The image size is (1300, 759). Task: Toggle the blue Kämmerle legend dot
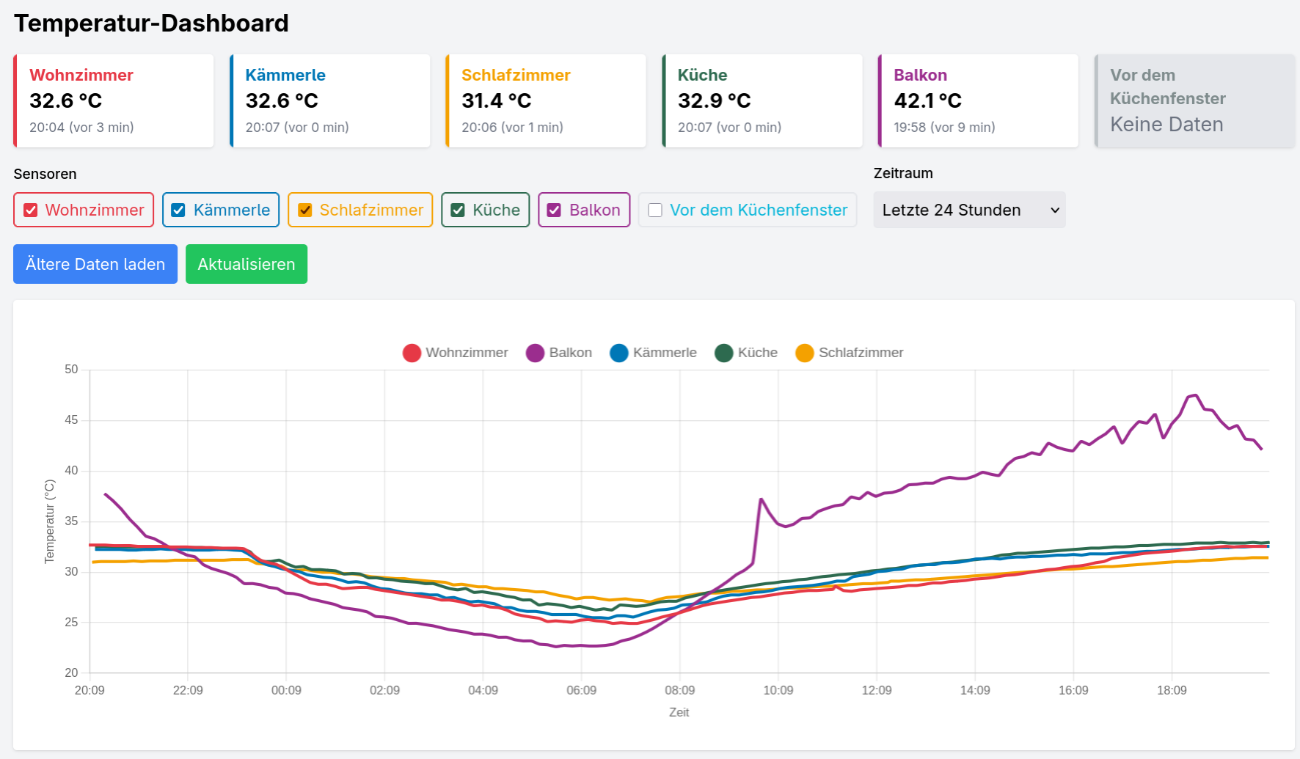point(619,353)
